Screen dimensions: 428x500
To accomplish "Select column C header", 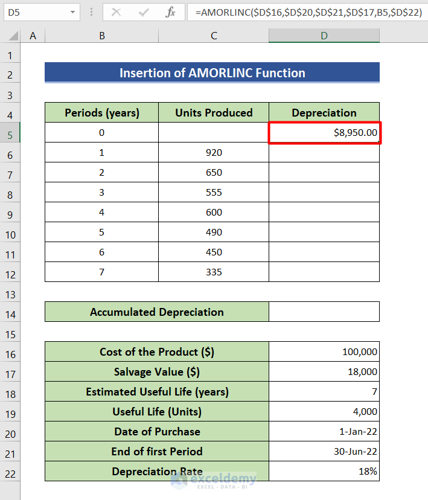I will tap(214, 36).
